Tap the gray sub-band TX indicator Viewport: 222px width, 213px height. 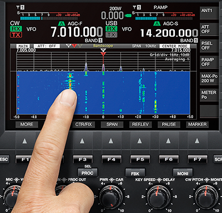(112, 35)
